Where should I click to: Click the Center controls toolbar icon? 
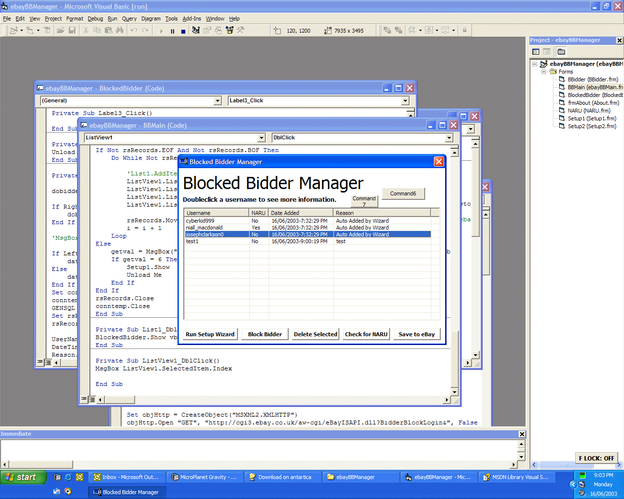point(429,30)
